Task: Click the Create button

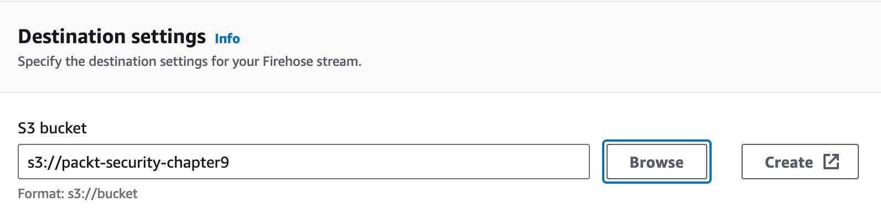Action: click(x=800, y=162)
